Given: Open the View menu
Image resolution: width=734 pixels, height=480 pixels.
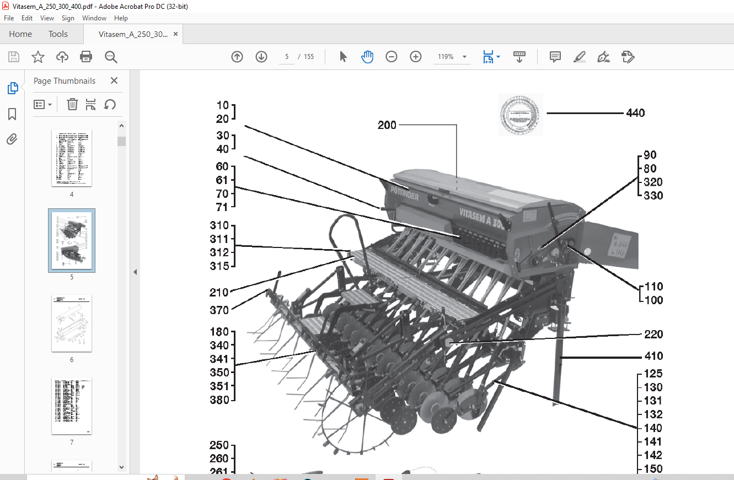Looking at the screenshot, I should click(x=47, y=18).
